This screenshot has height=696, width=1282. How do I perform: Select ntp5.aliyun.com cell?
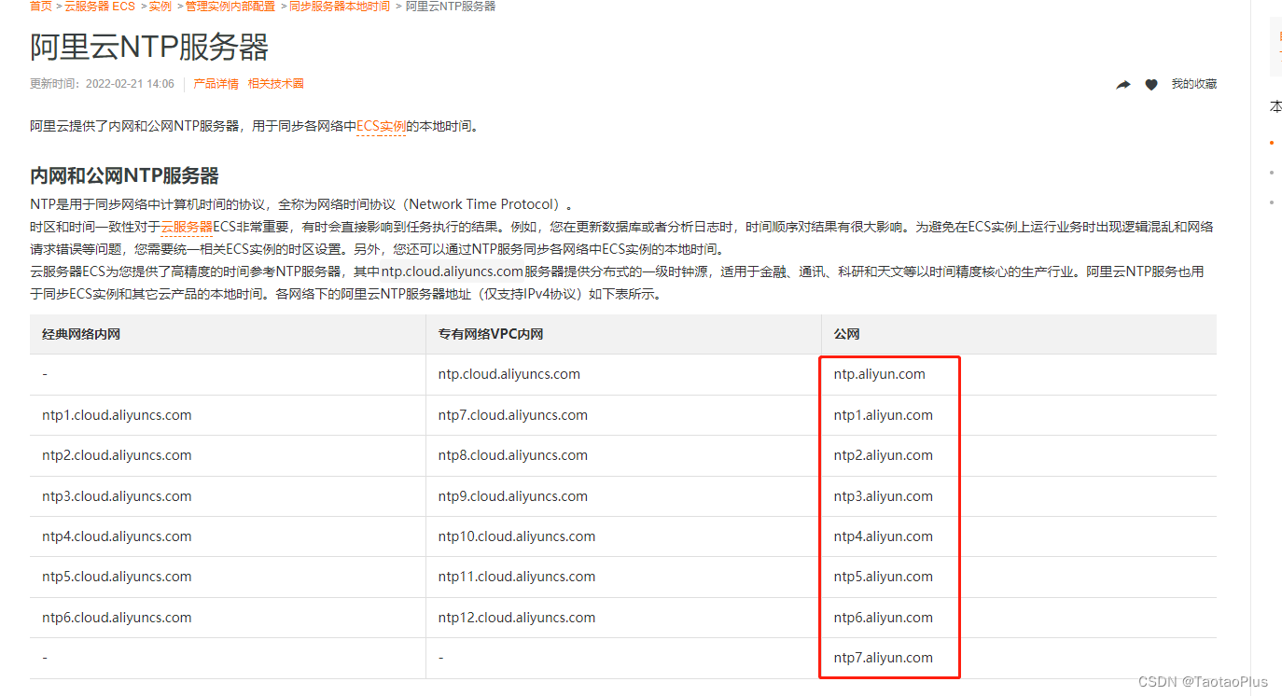pos(1019,577)
